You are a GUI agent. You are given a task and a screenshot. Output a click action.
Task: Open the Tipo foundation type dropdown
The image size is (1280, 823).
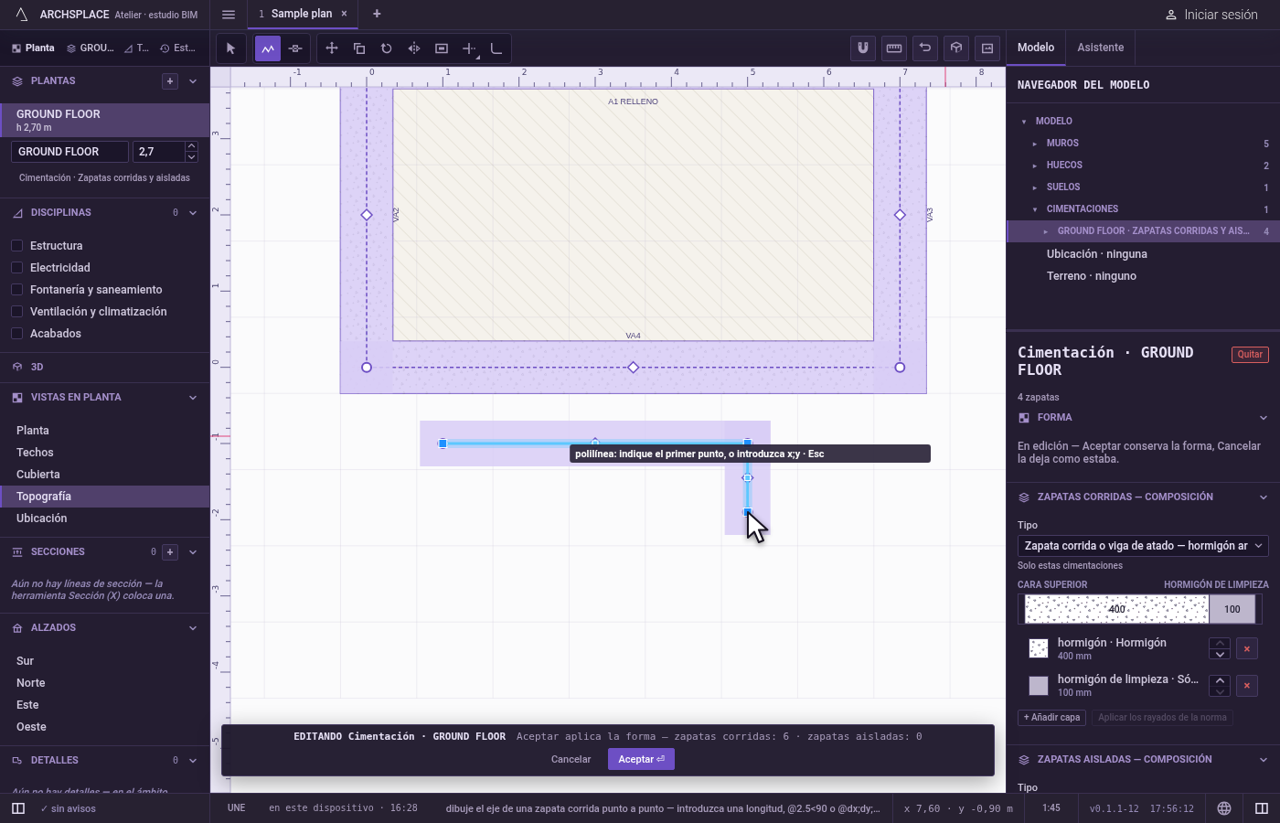[1143, 546]
